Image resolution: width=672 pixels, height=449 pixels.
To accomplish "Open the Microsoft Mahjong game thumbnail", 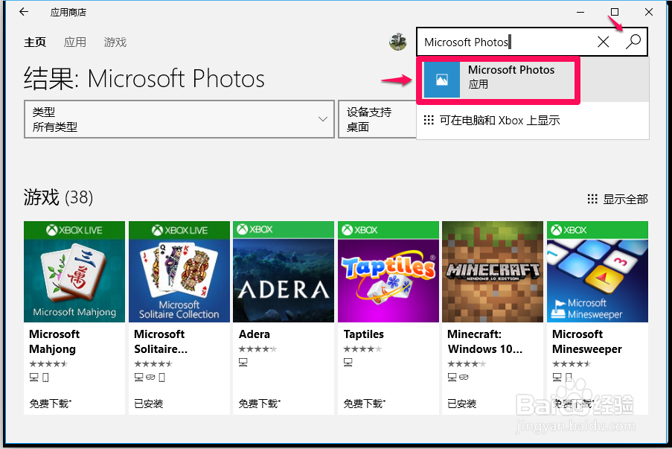I will click(74, 272).
